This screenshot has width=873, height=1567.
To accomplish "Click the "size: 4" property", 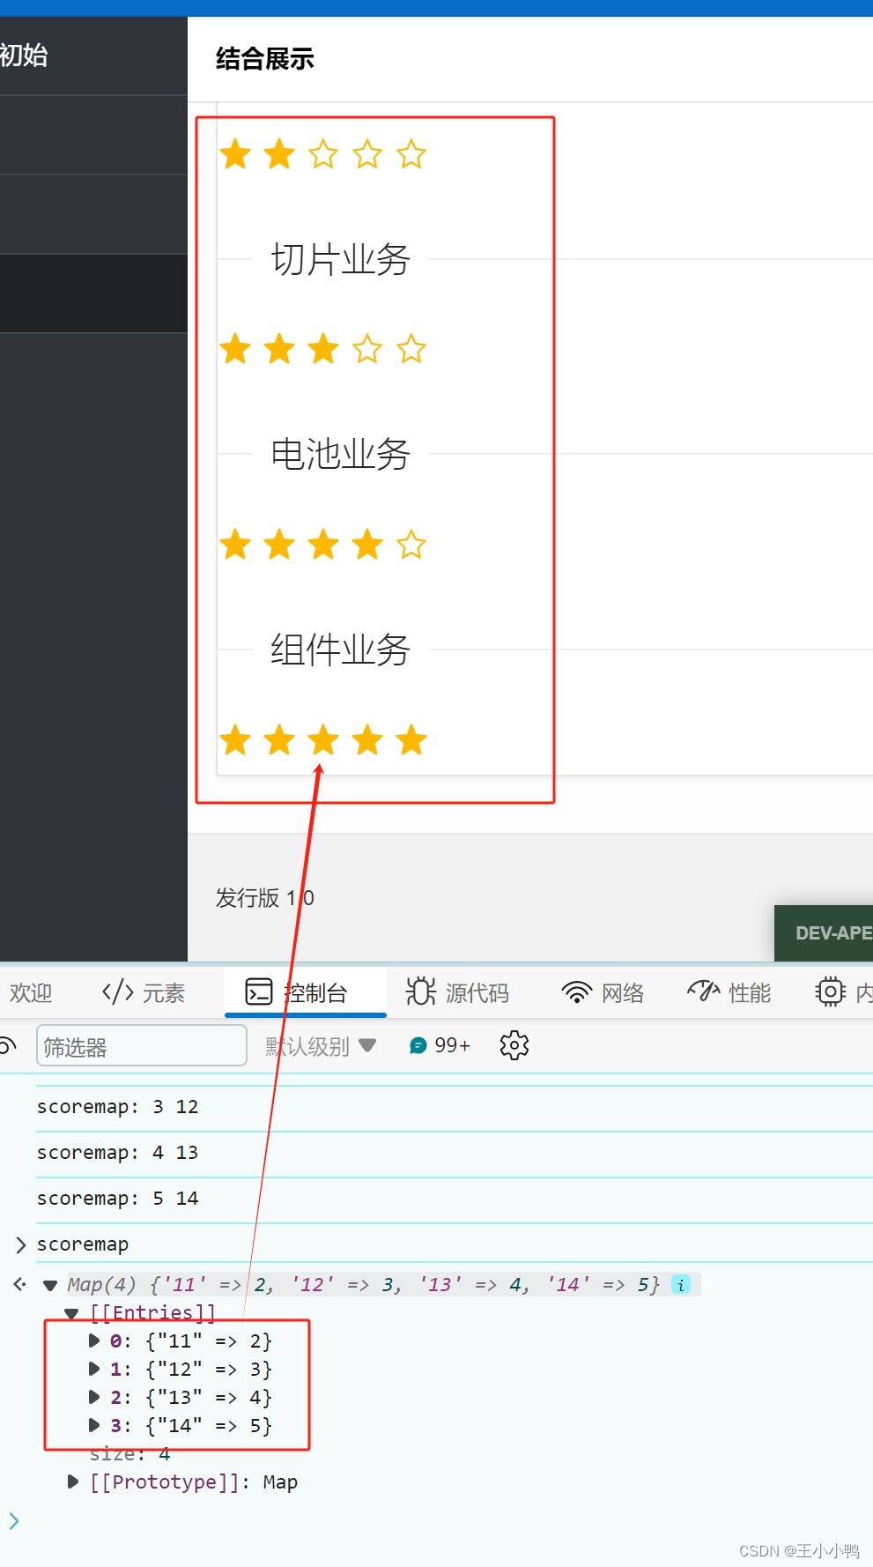I will click(x=129, y=1454).
